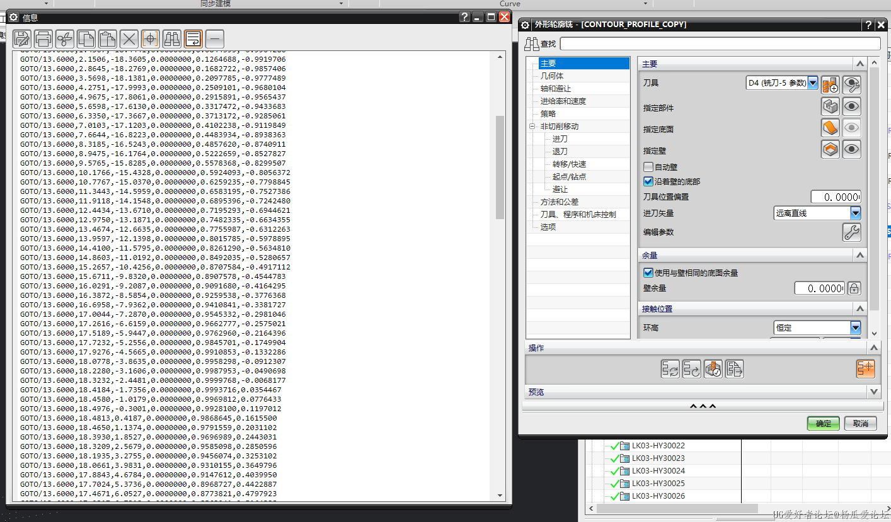The height and width of the screenshot is (522, 891).
Task: Click the generate tool path icon
Action: tap(670, 369)
